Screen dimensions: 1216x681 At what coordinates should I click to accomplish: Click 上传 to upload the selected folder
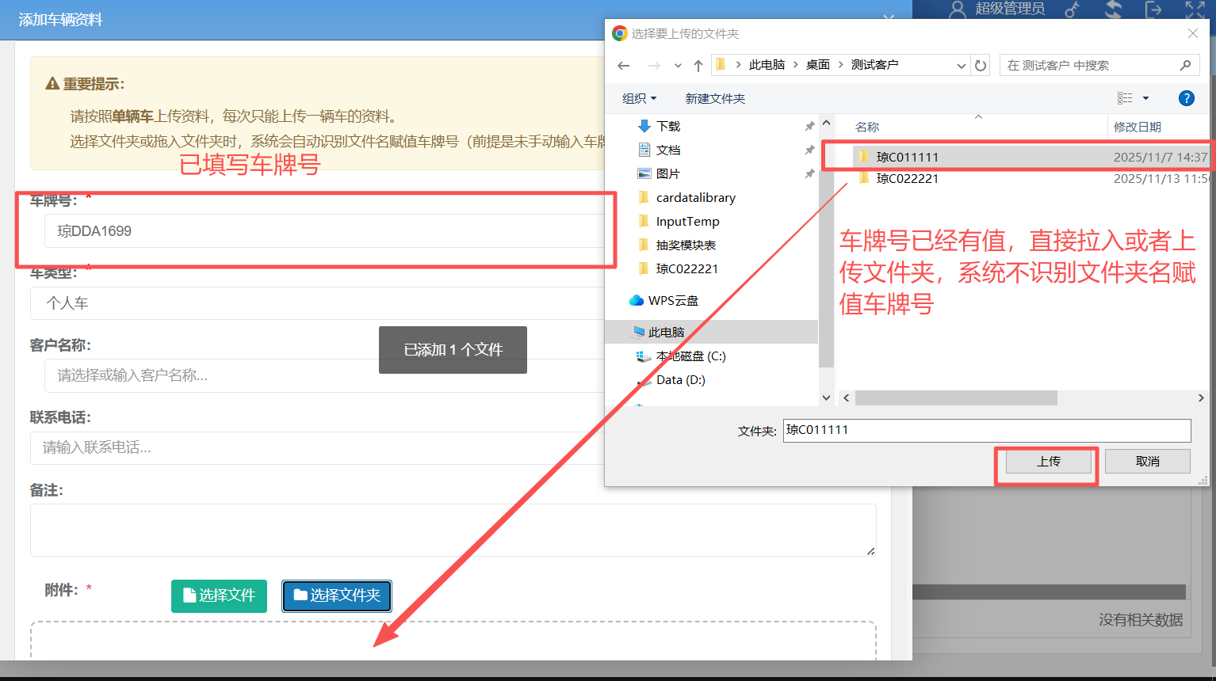[x=1046, y=461]
